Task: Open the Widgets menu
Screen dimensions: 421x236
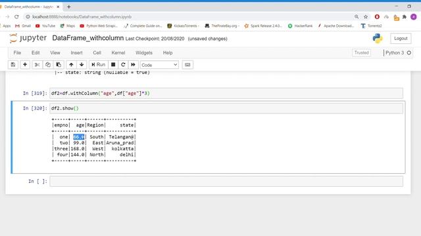Action: [x=144, y=52]
